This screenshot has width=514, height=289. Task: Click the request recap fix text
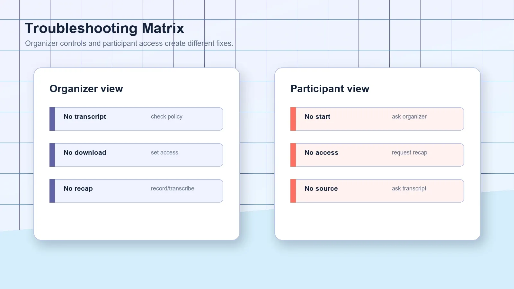[410, 153]
